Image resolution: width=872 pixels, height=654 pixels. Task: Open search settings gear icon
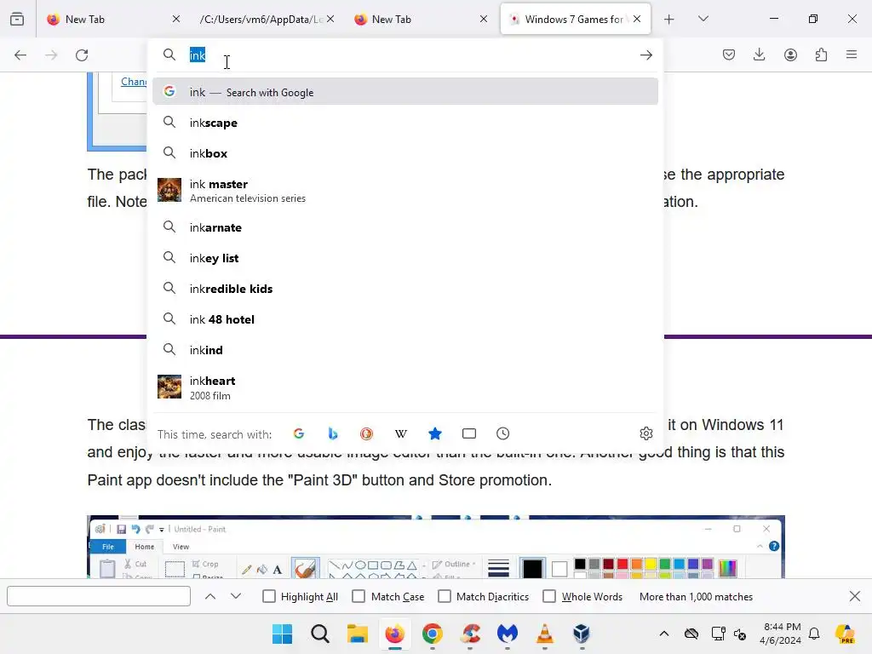coord(645,433)
